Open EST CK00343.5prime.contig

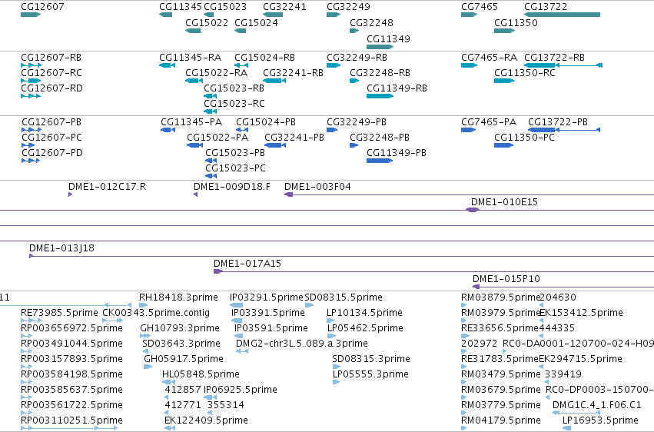[x=156, y=313]
